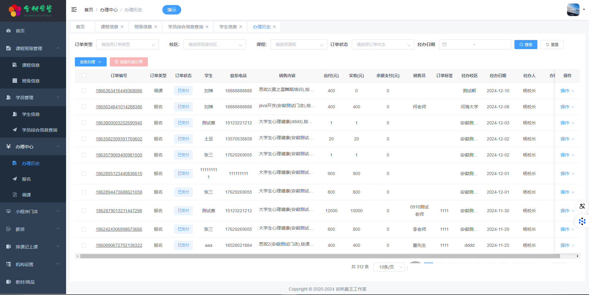Viewport: 589px width, 295px height.
Task: Close the 学员综合信息查询 tab
Action: click(x=207, y=27)
